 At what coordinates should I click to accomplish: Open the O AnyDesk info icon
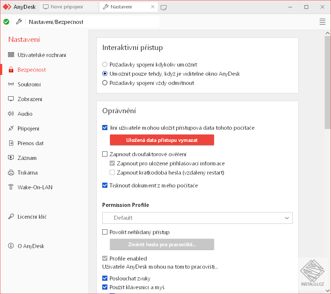11,246
